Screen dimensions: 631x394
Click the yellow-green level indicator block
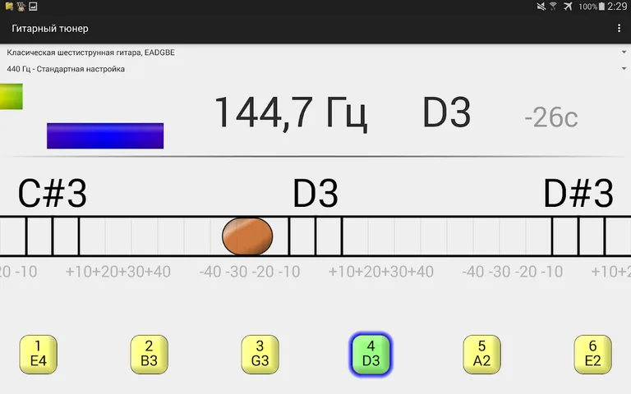point(12,97)
